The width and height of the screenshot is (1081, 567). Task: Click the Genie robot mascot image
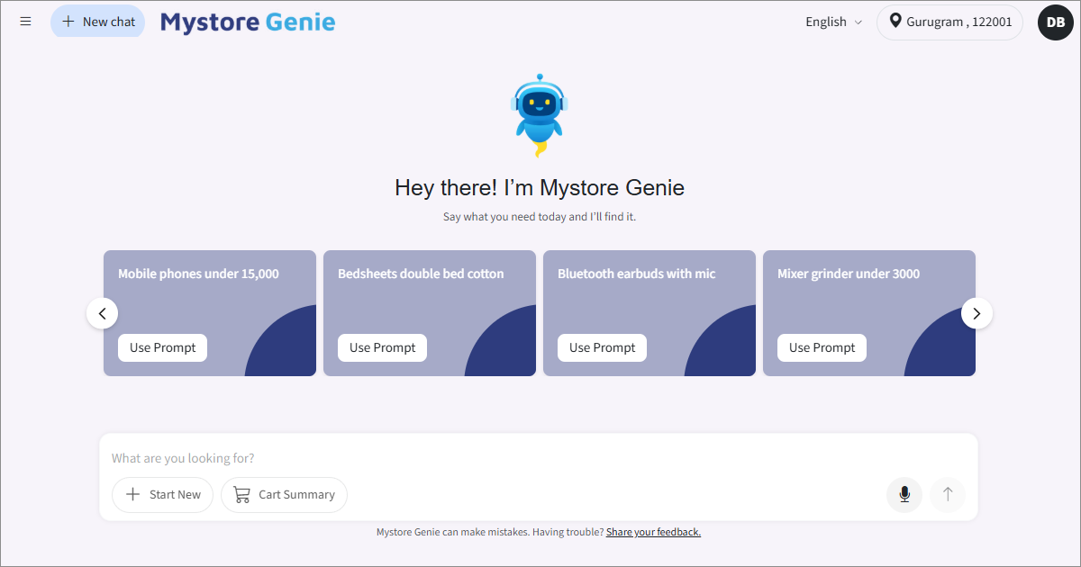[x=539, y=115]
